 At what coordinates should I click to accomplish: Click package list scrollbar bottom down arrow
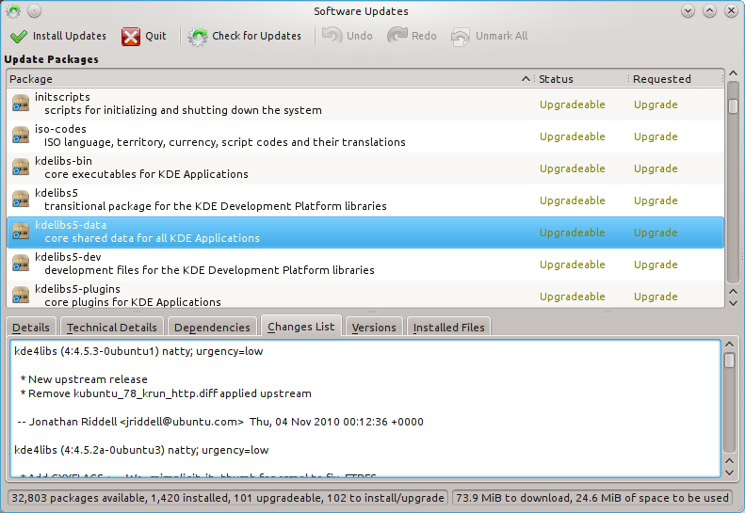pyautogui.click(x=733, y=303)
